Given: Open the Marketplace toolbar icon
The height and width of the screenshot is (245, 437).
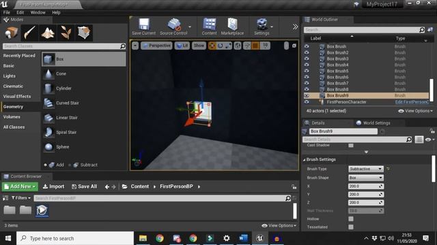Looking at the screenshot, I should 232,27.
